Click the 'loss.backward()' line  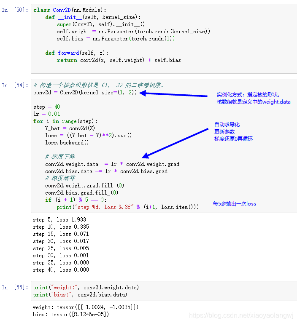[67, 142]
